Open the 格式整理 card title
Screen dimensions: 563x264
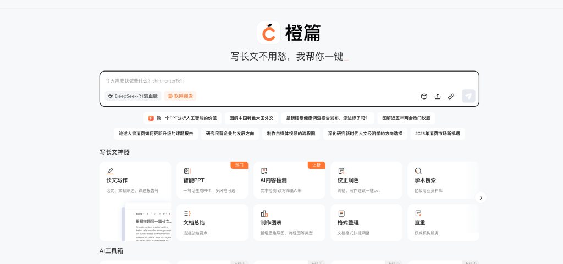348,223
